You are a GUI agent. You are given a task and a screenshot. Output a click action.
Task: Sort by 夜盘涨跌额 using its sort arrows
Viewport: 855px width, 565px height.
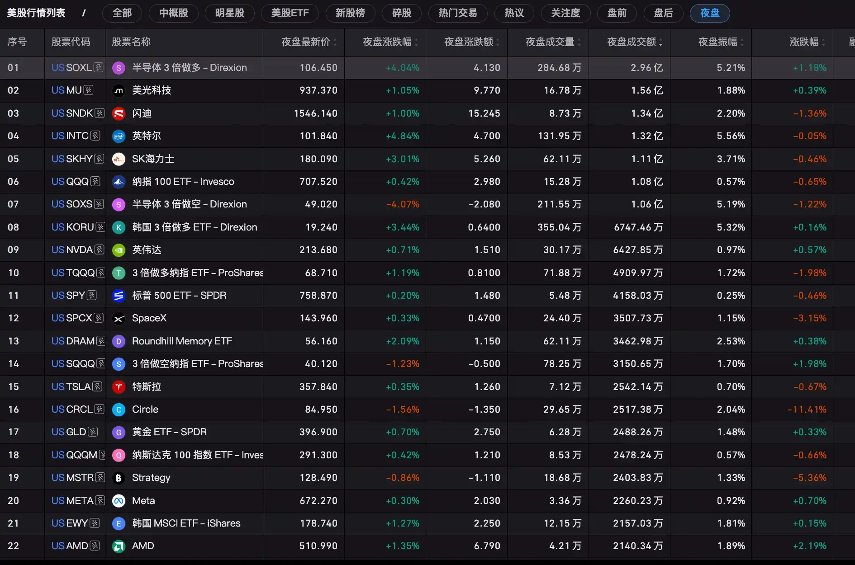click(x=498, y=42)
